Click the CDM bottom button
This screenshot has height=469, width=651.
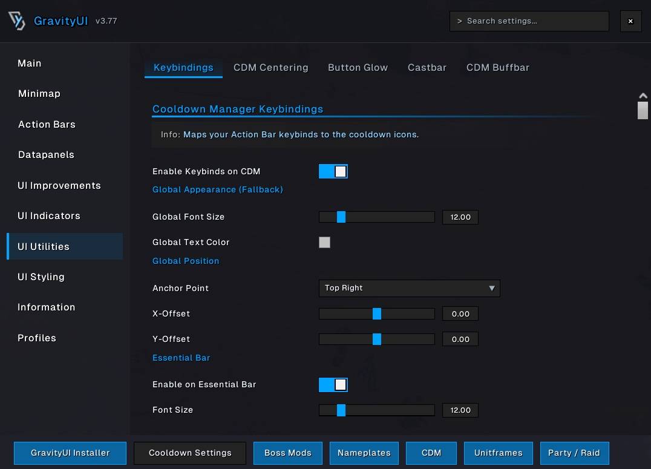point(431,453)
